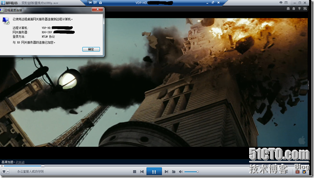Adjust the volume slider
The height and width of the screenshot is (178, 314).
tap(191, 172)
